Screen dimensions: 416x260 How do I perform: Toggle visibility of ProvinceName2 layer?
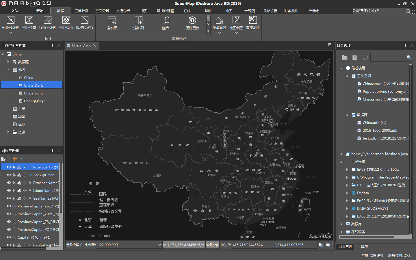[x=9, y=183]
